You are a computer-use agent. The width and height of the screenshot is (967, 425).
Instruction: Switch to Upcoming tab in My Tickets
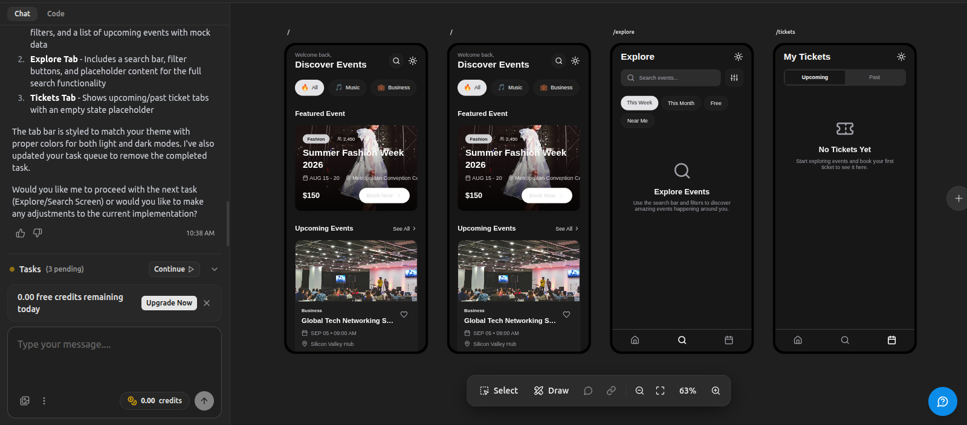click(x=815, y=77)
